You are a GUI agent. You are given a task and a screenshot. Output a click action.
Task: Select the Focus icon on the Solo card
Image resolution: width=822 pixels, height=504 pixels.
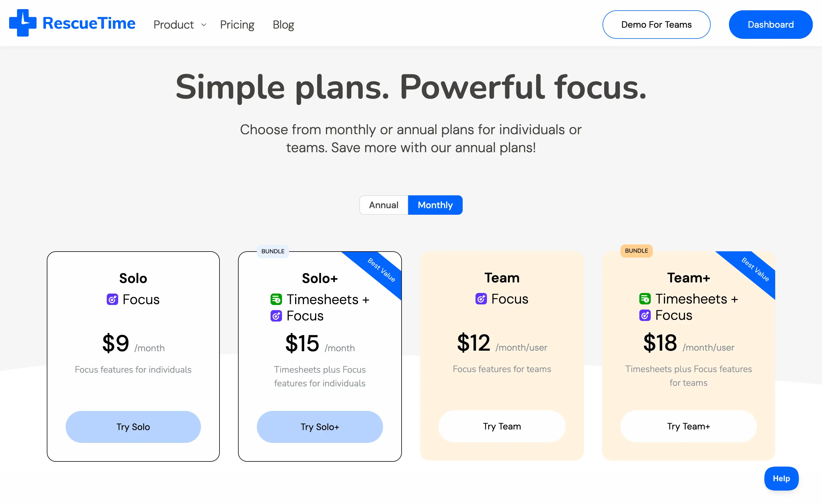112,299
